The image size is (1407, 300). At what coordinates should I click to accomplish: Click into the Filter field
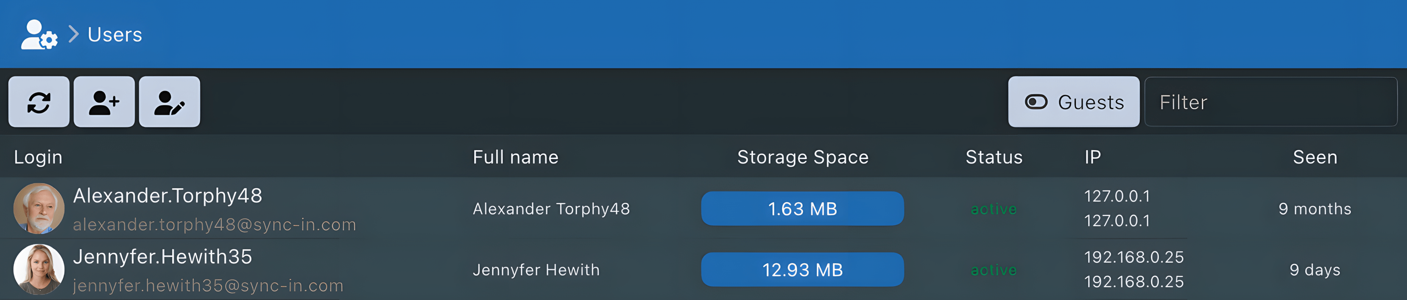(1270, 102)
